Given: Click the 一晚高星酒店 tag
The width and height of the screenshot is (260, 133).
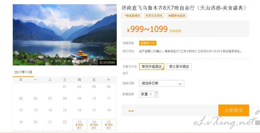Looking at the screenshot, I should point(131,16).
